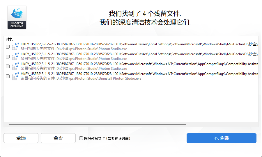Click the 不, 谢谢 button
The width and height of the screenshot is (262, 157).
(222, 138)
